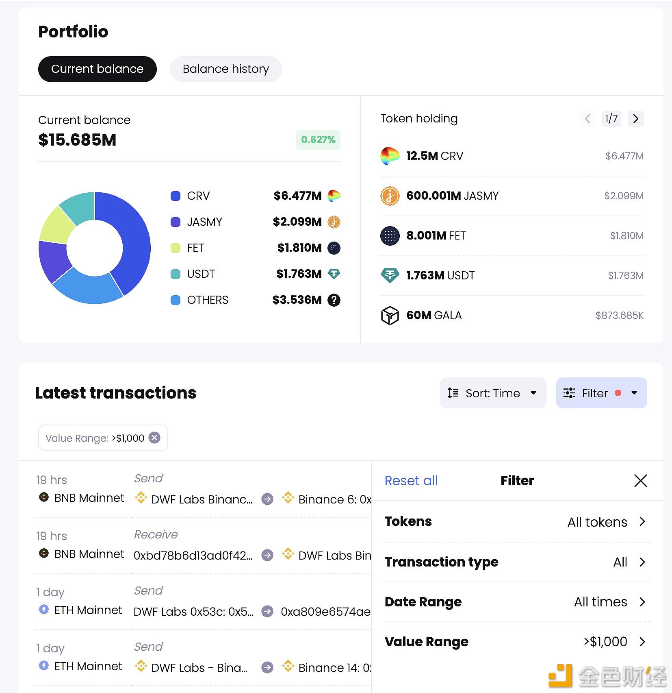Image resolution: width=672 pixels, height=693 pixels.
Task: Click ETH icon in DWF Labs 0x53c row
Action: [x=44, y=609]
